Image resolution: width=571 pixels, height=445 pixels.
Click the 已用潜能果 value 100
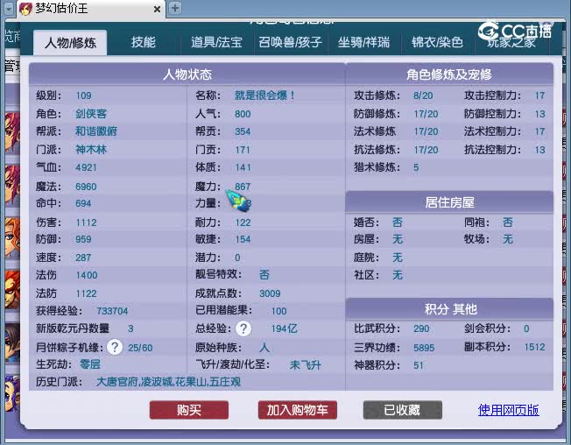click(279, 311)
